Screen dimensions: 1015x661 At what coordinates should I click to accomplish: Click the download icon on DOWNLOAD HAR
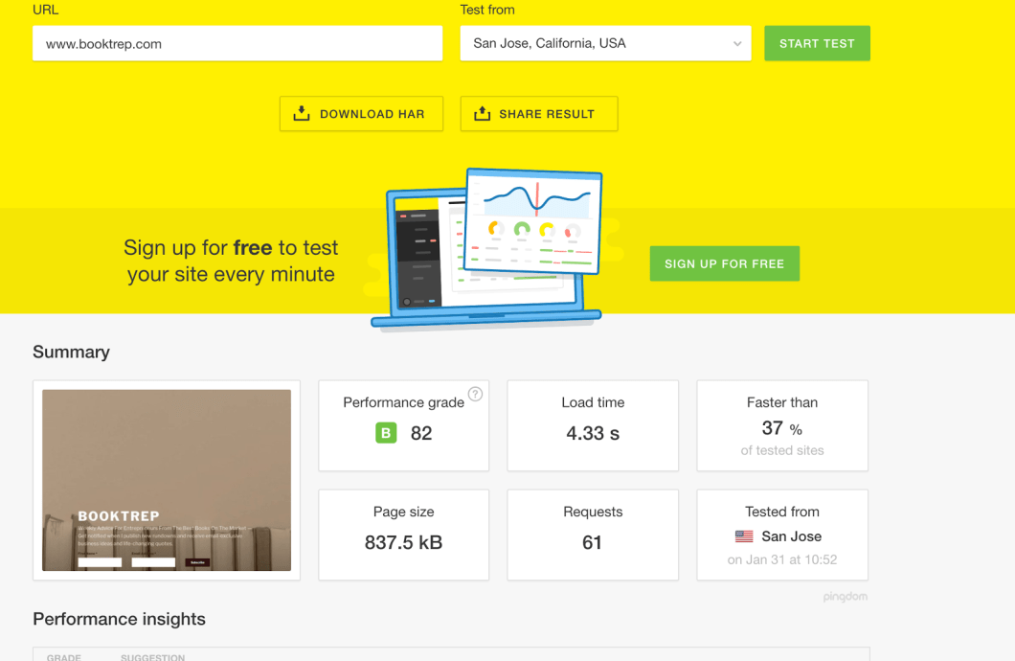302,113
